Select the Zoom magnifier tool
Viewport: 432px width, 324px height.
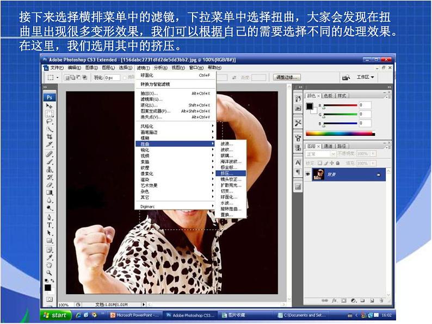[x=50, y=272]
